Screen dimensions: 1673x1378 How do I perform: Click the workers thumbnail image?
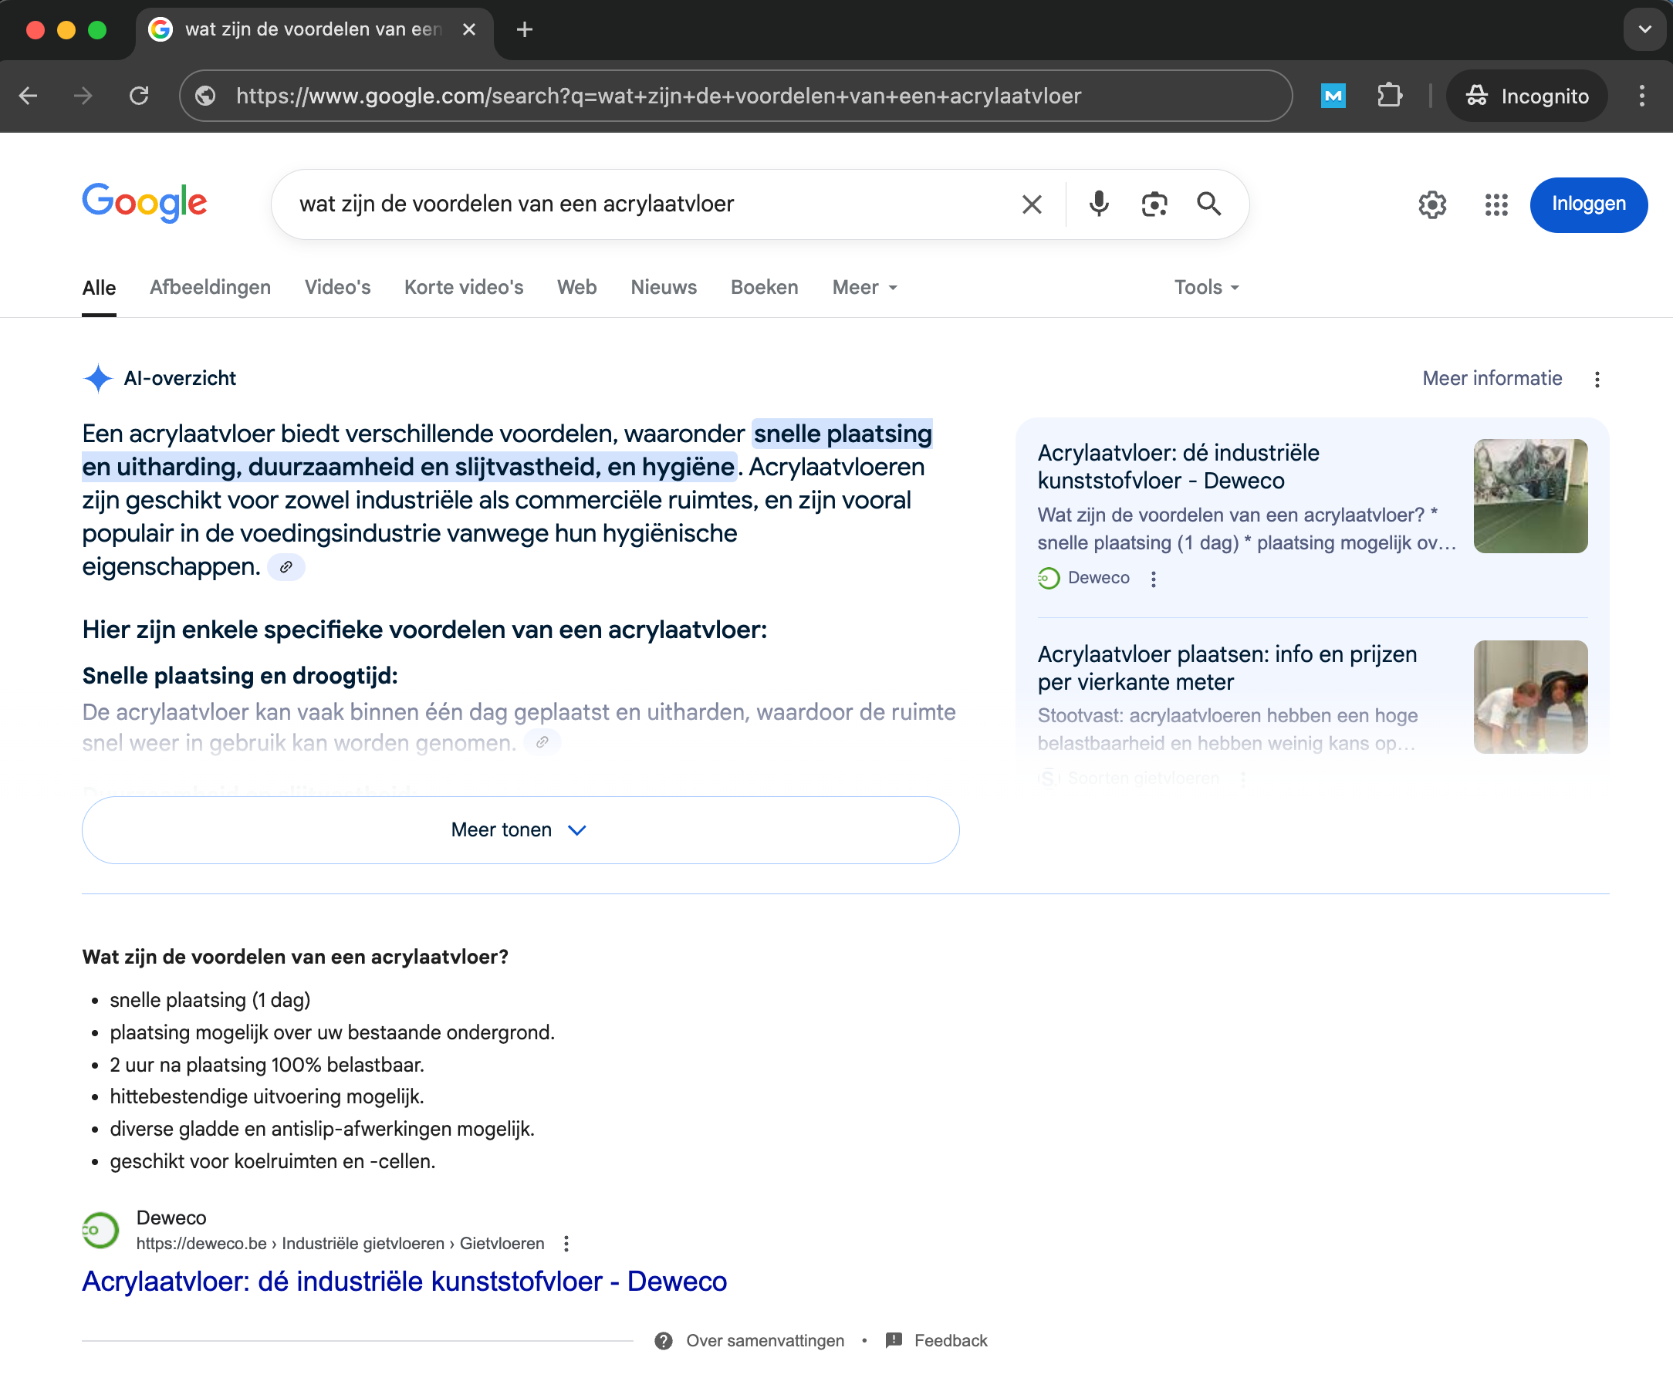(1530, 697)
